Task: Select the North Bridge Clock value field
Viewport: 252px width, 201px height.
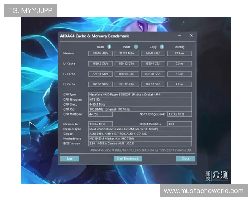Action: pos(179,114)
